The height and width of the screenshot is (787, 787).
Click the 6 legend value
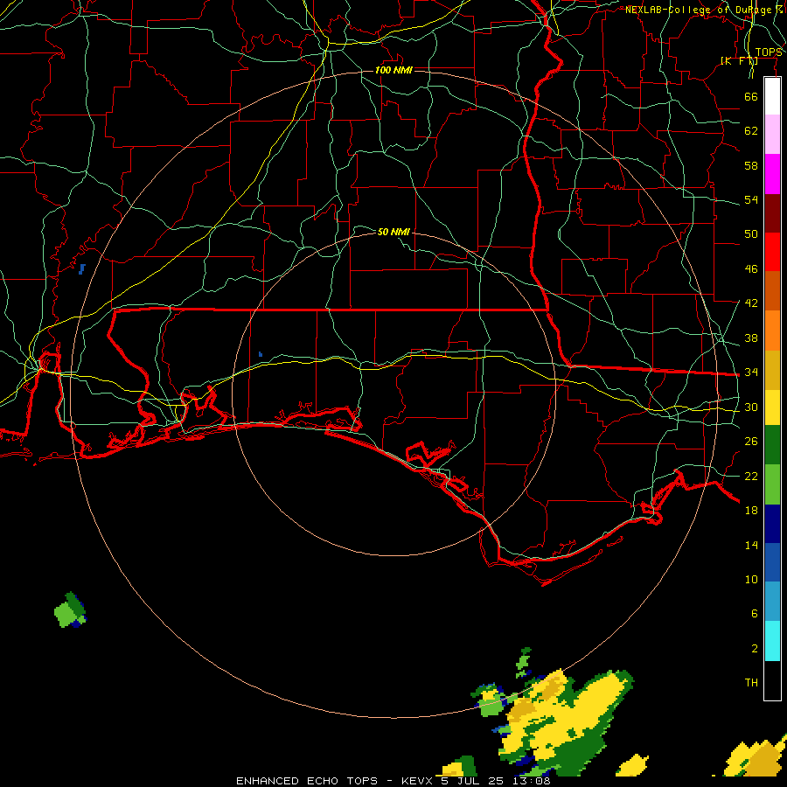(754, 613)
